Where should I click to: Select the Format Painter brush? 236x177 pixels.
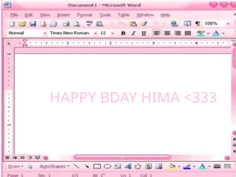tap(144, 24)
